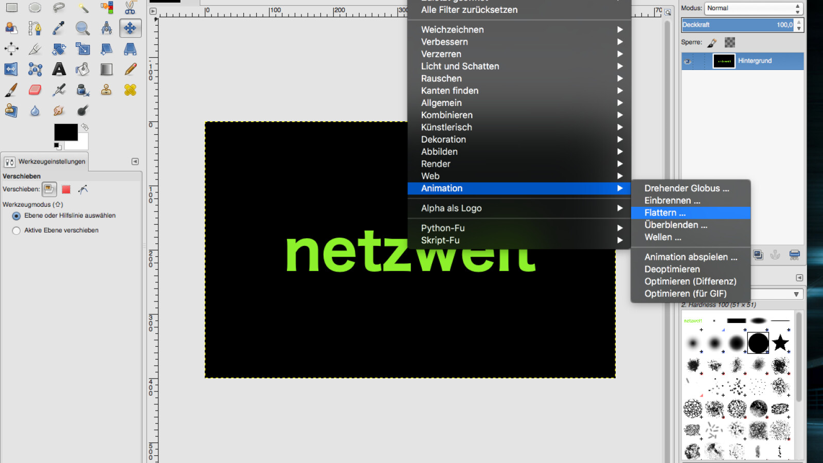
Task: Select the Heal bandage tool
Action: coord(130,90)
